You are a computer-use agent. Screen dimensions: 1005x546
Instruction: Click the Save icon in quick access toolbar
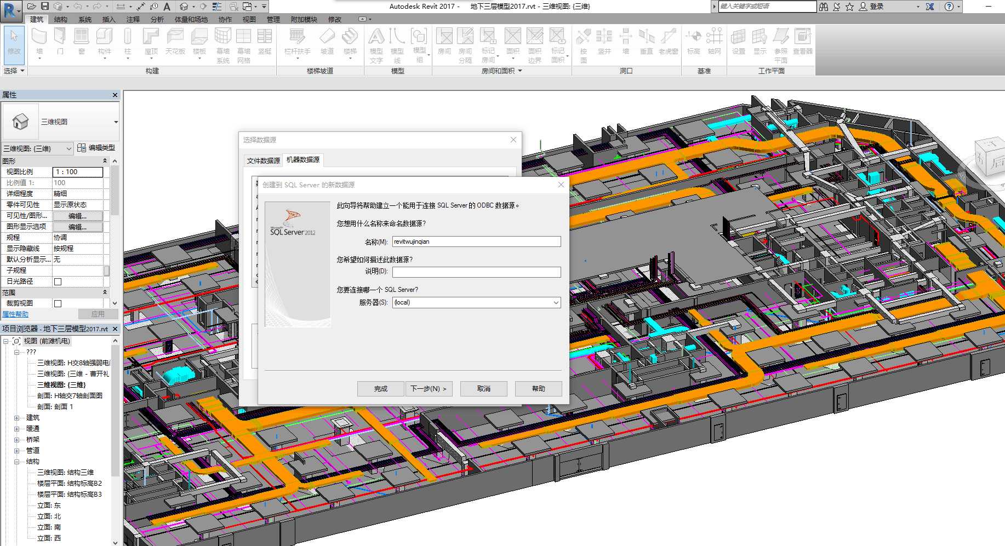pos(45,7)
